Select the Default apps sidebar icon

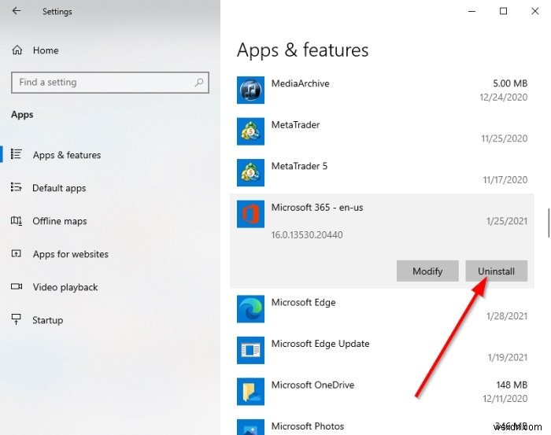pyautogui.click(x=17, y=187)
